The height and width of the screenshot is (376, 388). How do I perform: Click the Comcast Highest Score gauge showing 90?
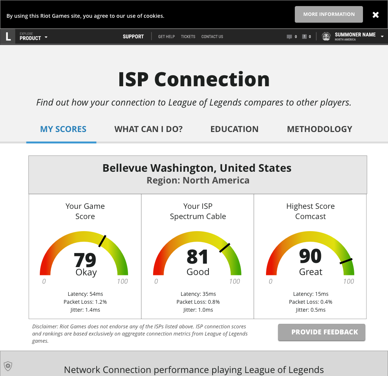click(x=310, y=253)
